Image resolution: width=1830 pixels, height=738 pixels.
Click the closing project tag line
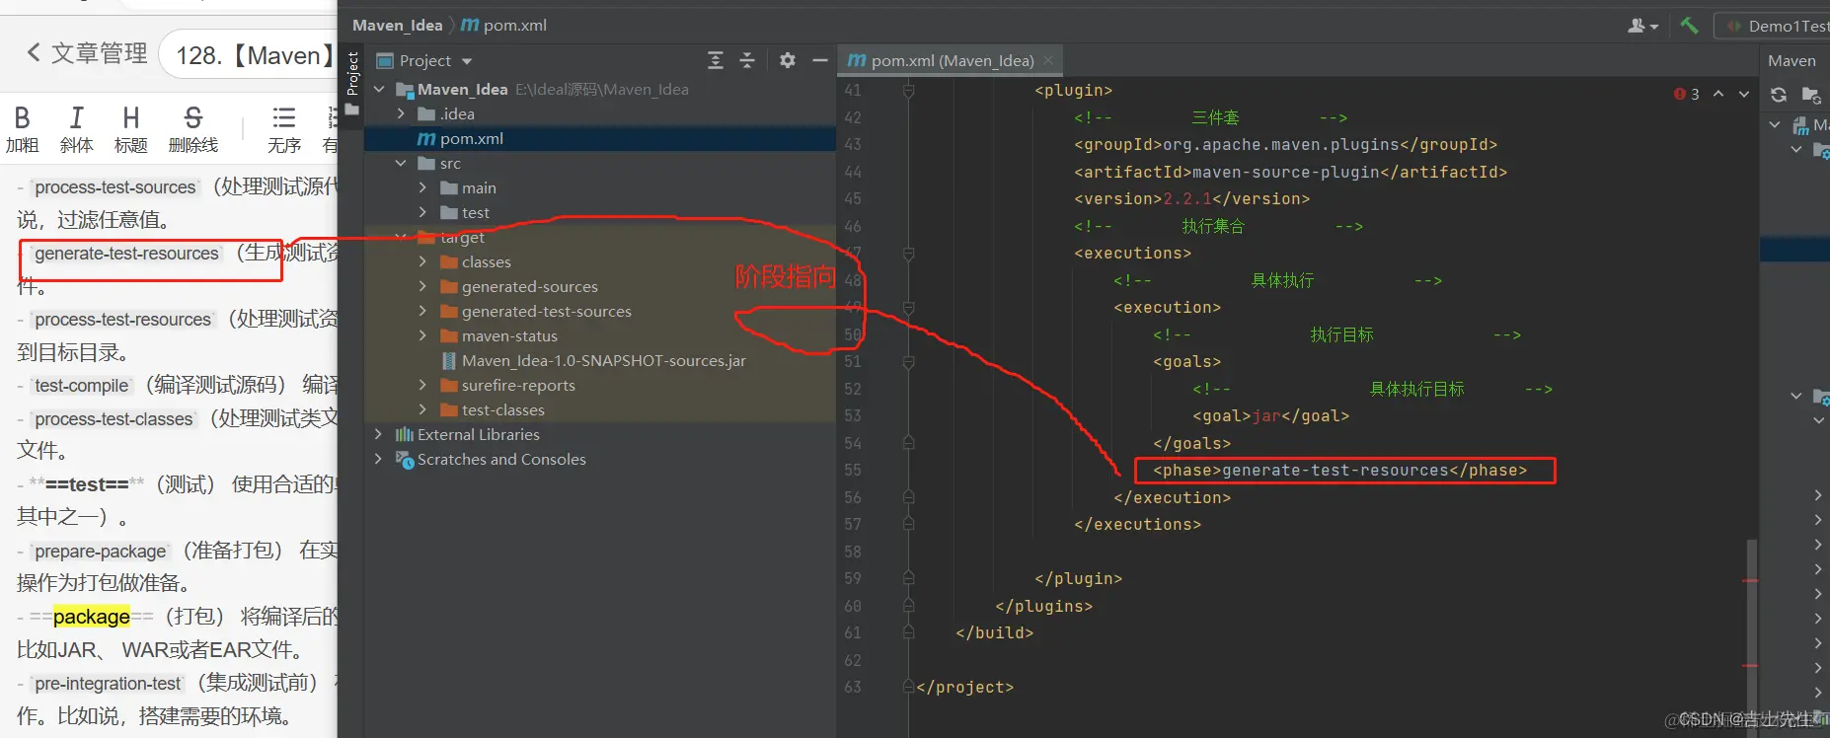point(964,688)
